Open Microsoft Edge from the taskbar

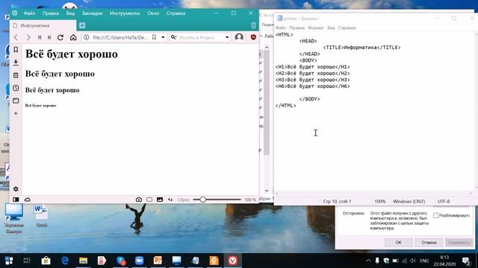[65, 261]
